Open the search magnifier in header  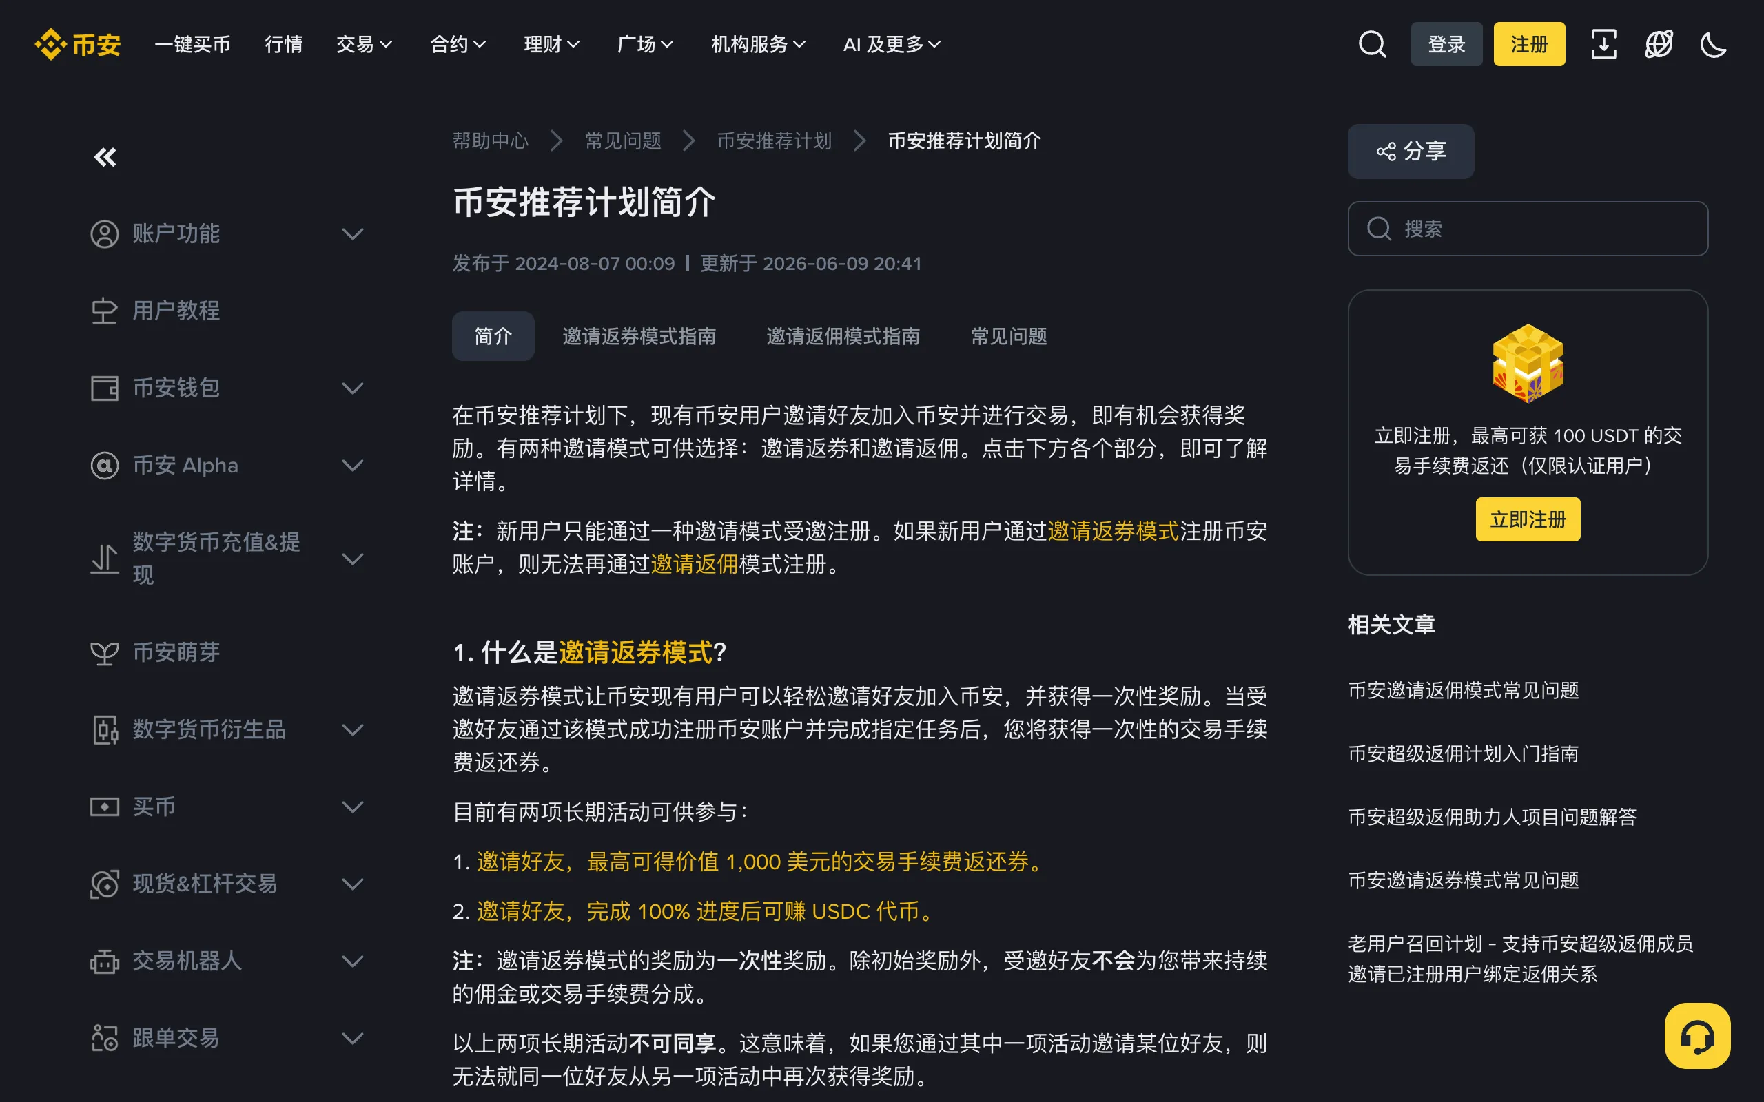[1372, 45]
